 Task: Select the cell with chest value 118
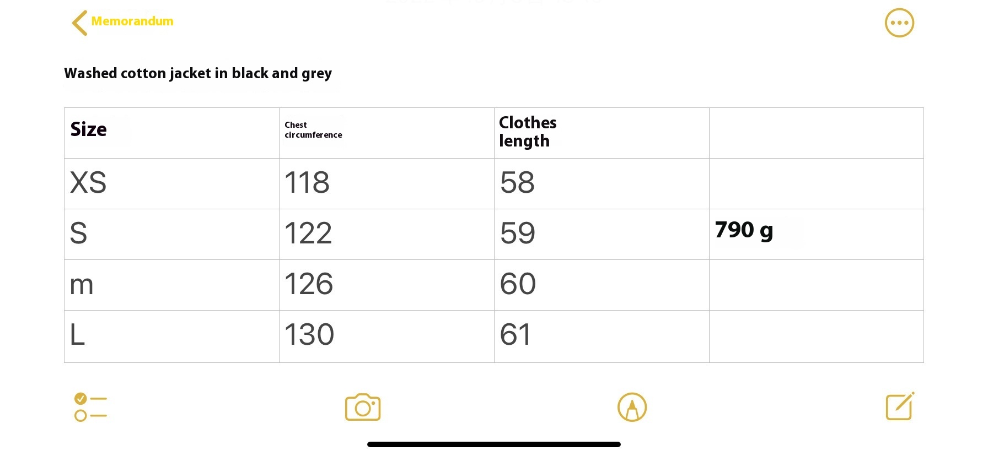pyautogui.click(x=386, y=183)
